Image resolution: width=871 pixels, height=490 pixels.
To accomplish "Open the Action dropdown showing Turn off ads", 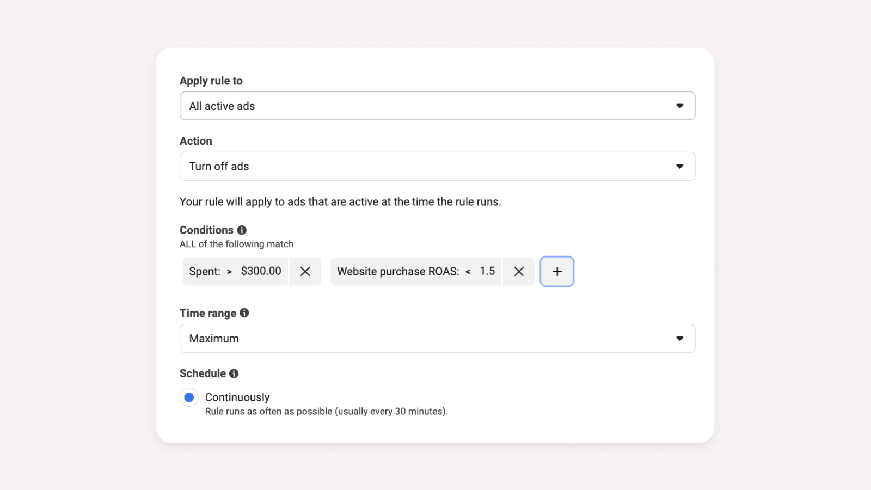I will 437,166.
